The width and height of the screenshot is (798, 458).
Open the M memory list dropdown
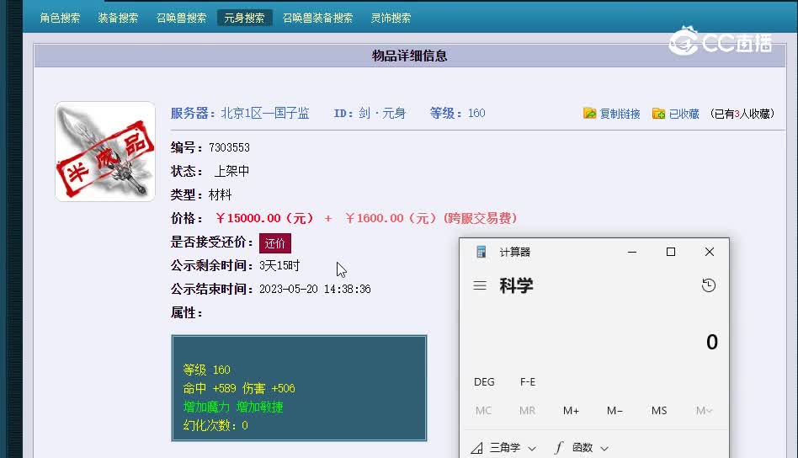704,411
